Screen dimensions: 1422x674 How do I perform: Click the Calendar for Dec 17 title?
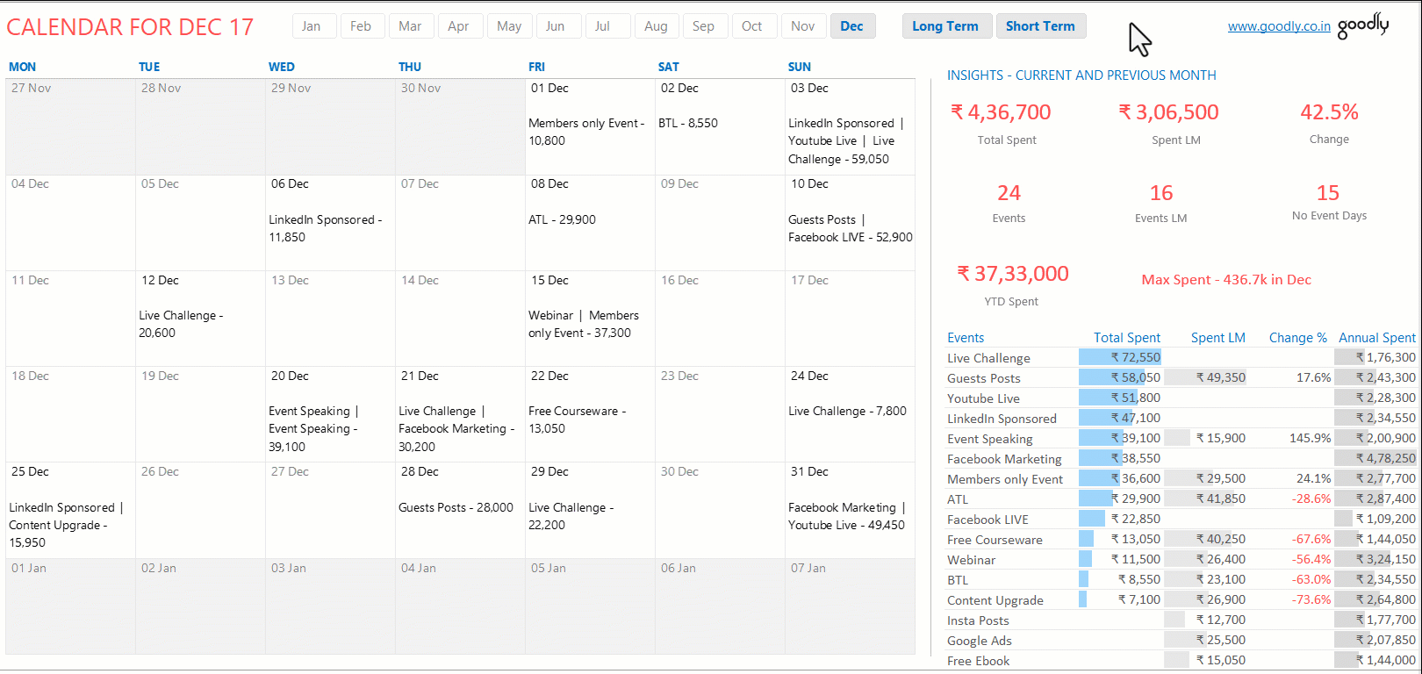[130, 27]
